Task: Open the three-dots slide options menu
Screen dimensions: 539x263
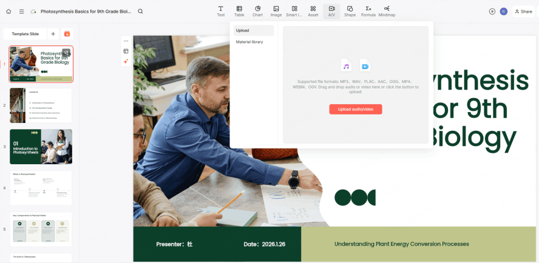Action: (126, 41)
